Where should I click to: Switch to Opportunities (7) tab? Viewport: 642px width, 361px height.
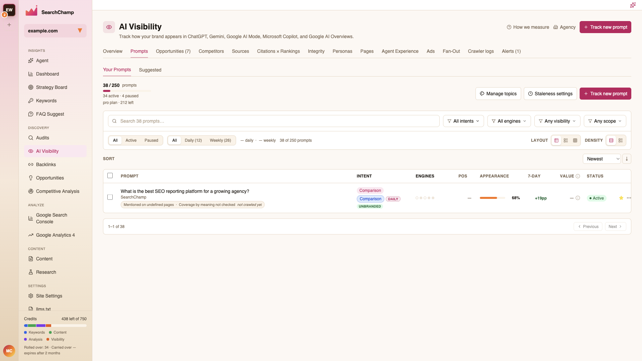pos(173,51)
